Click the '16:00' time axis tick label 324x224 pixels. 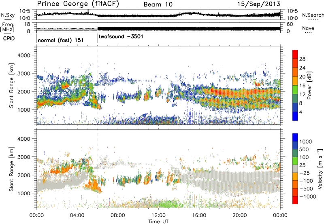point(199,216)
